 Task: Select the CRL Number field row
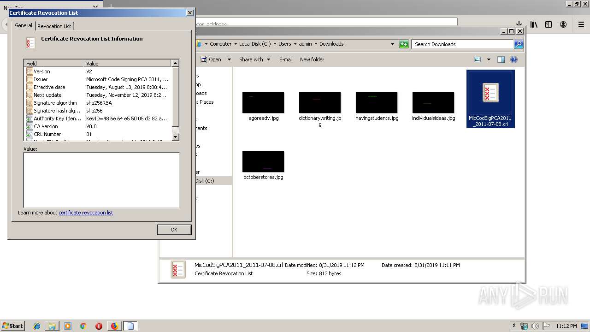98,134
